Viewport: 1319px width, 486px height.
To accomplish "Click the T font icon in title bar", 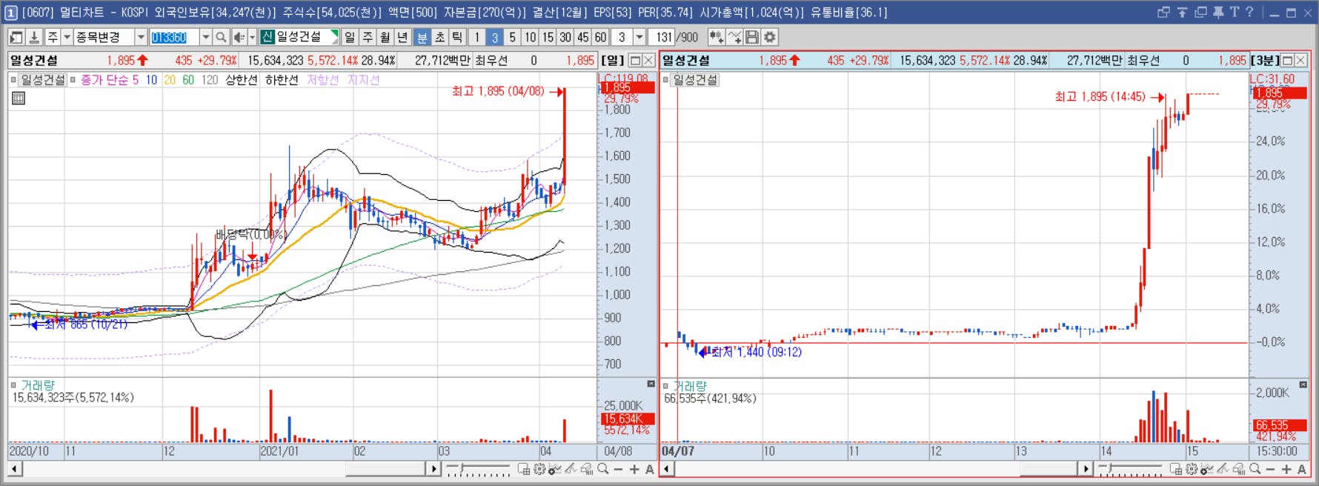I will [x=1234, y=12].
